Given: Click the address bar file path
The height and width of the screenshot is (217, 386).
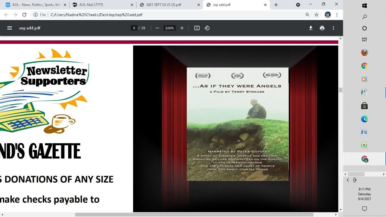Looking at the screenshot, I should coord(96,15).
